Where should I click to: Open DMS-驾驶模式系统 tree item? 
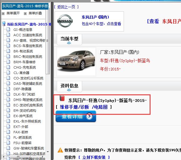click(x=28, y=100)
